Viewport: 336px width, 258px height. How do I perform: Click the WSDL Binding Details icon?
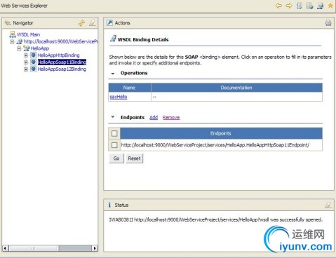coord(113,39)
